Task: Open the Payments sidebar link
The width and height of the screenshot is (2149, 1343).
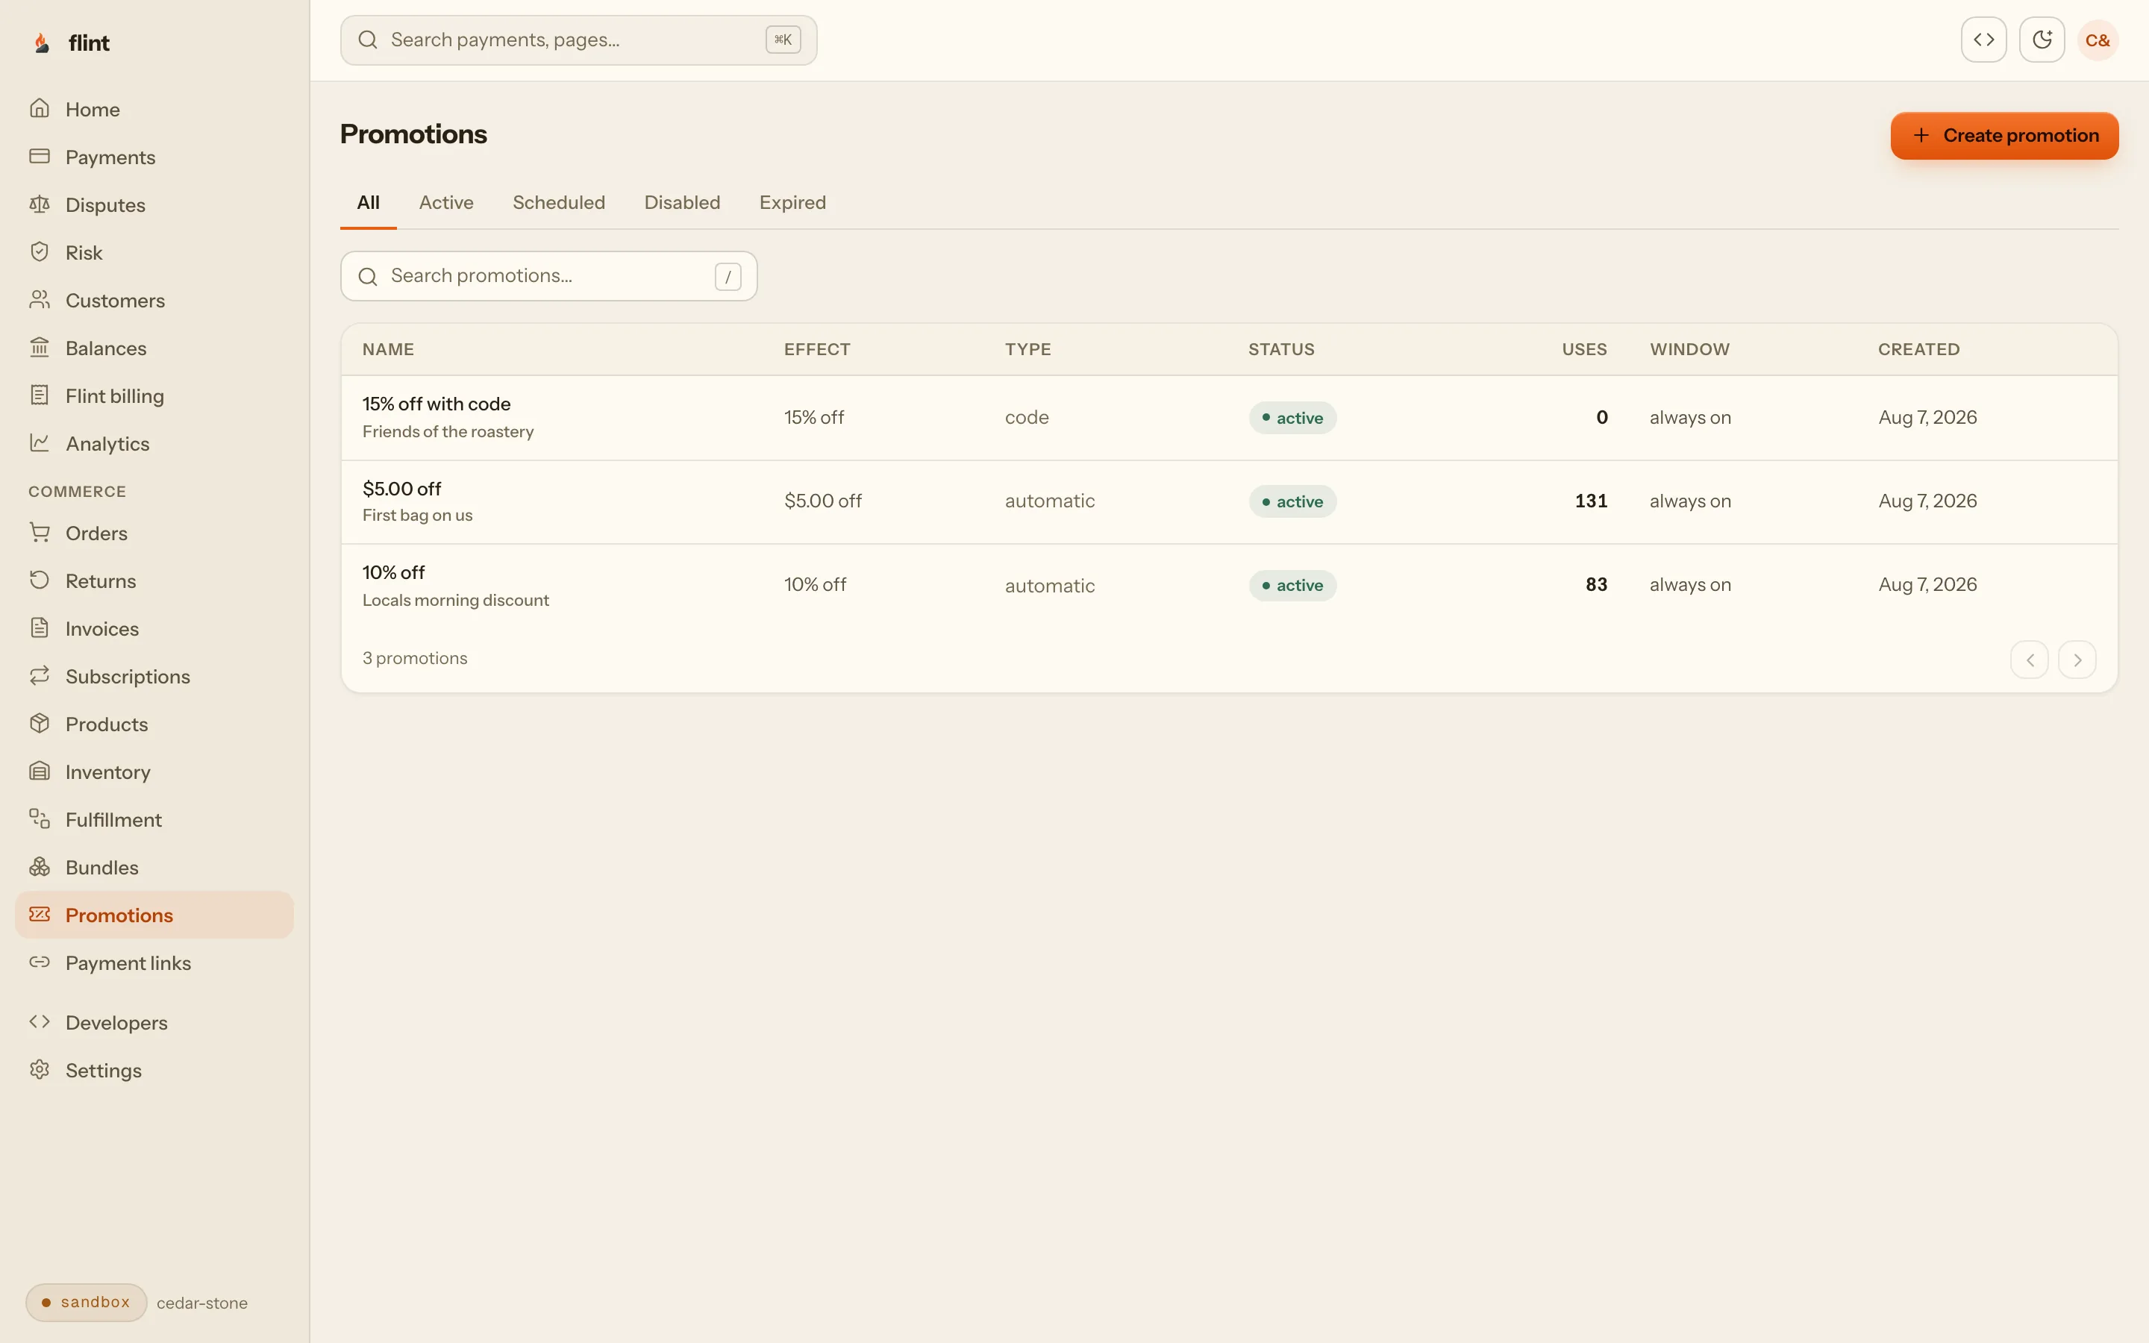Action: pyautogui.click(x=154, y=157)
